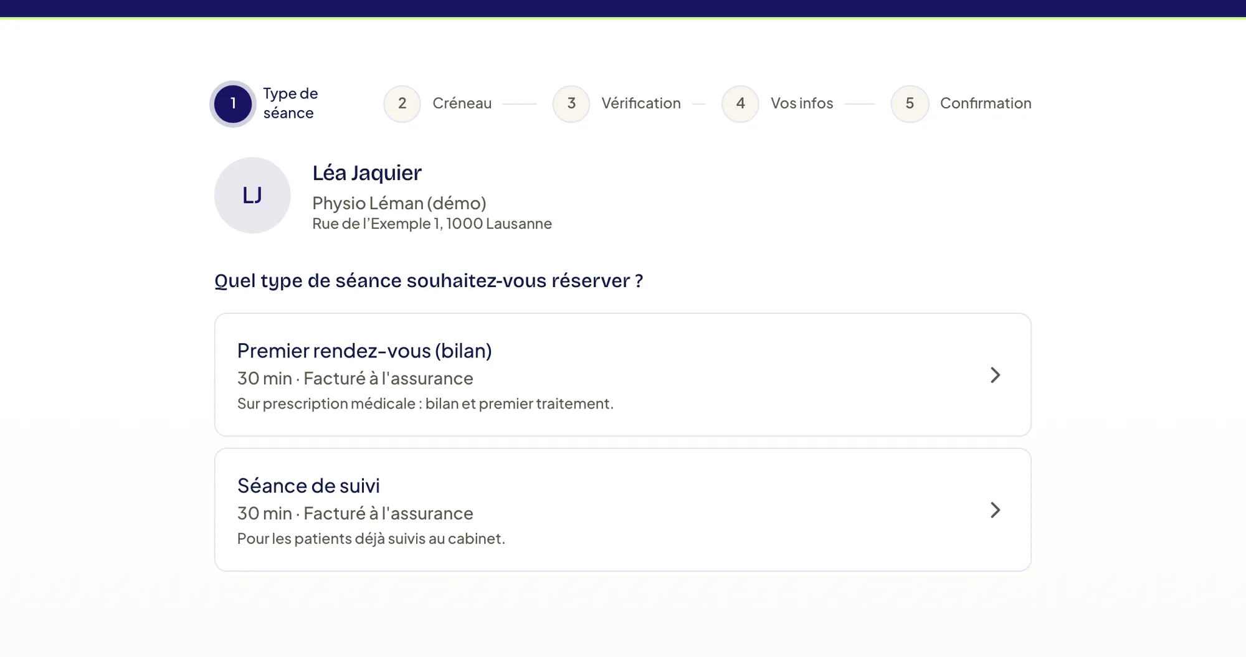Screen dimensions: 1246x657
Task: Select the Type de séance step label
Action: (x=290, y=103)
